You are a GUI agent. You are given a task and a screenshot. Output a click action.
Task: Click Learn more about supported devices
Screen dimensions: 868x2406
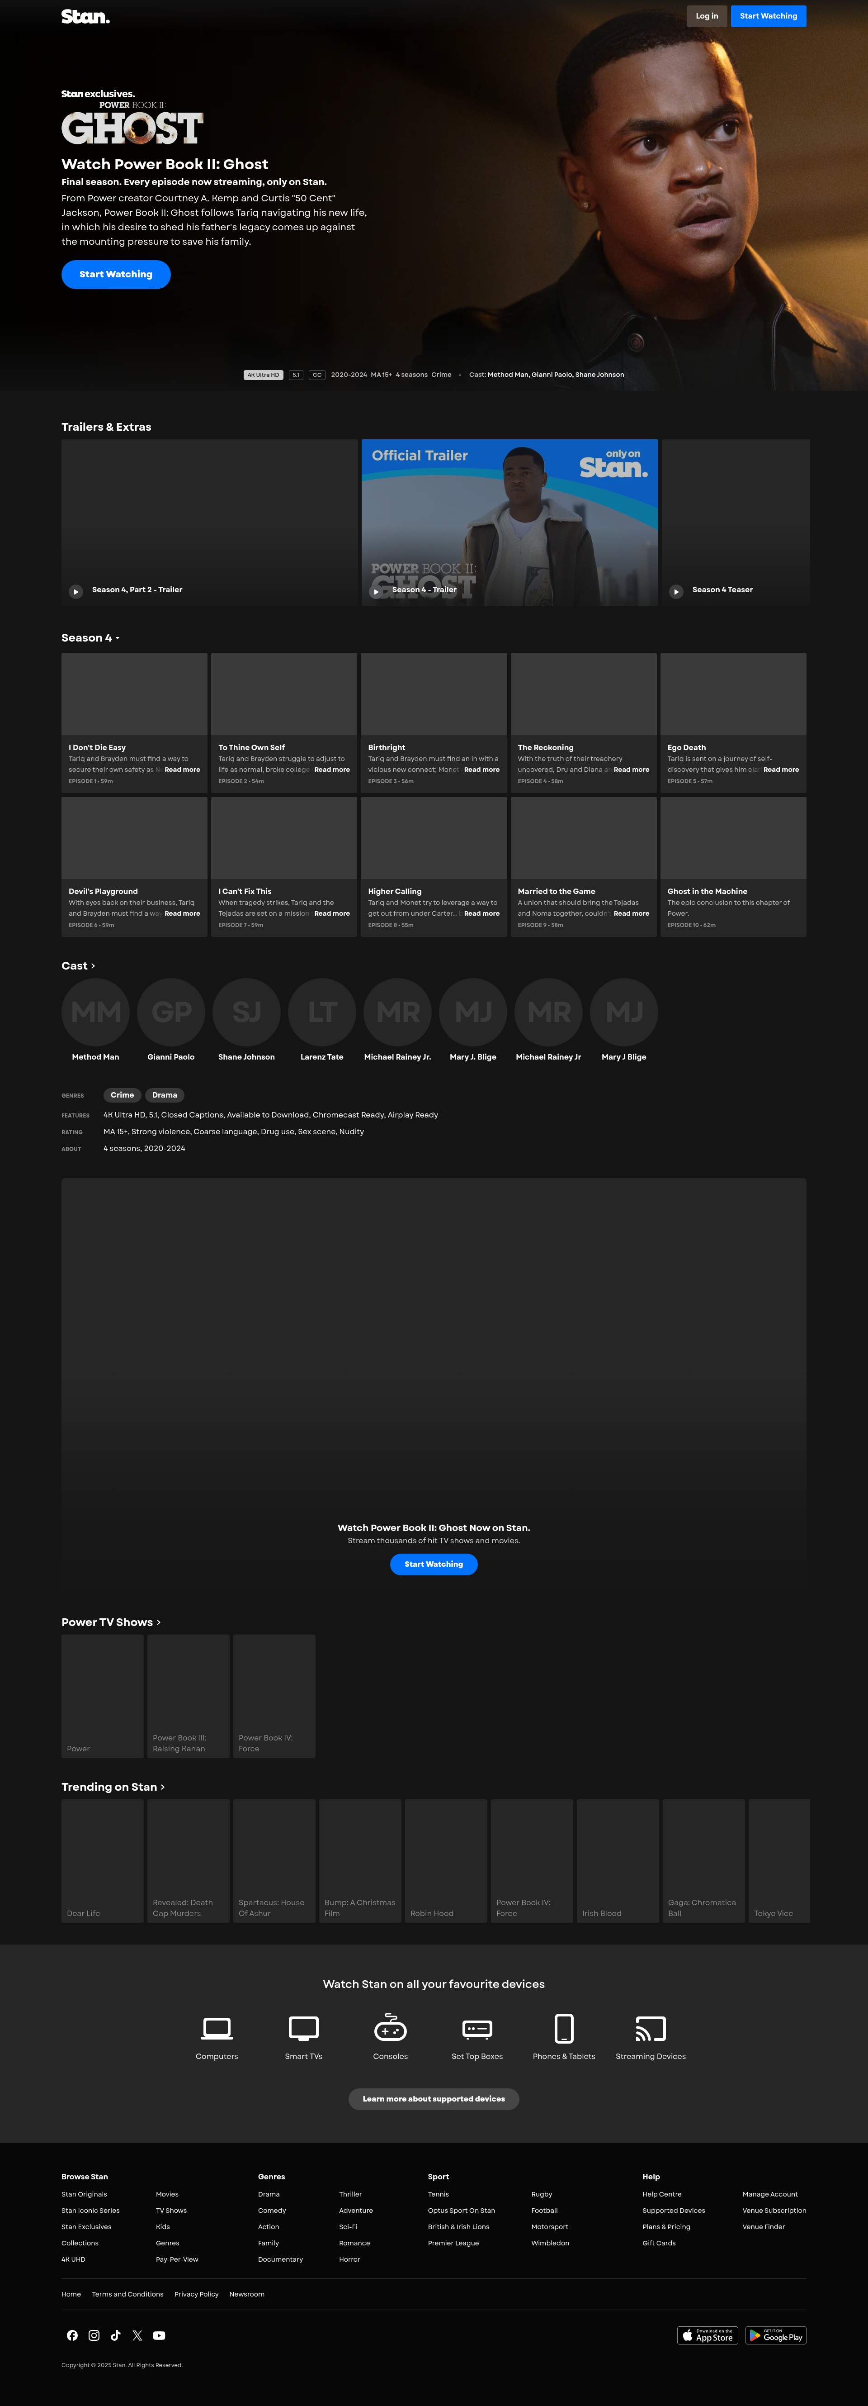coord(434,2099)
